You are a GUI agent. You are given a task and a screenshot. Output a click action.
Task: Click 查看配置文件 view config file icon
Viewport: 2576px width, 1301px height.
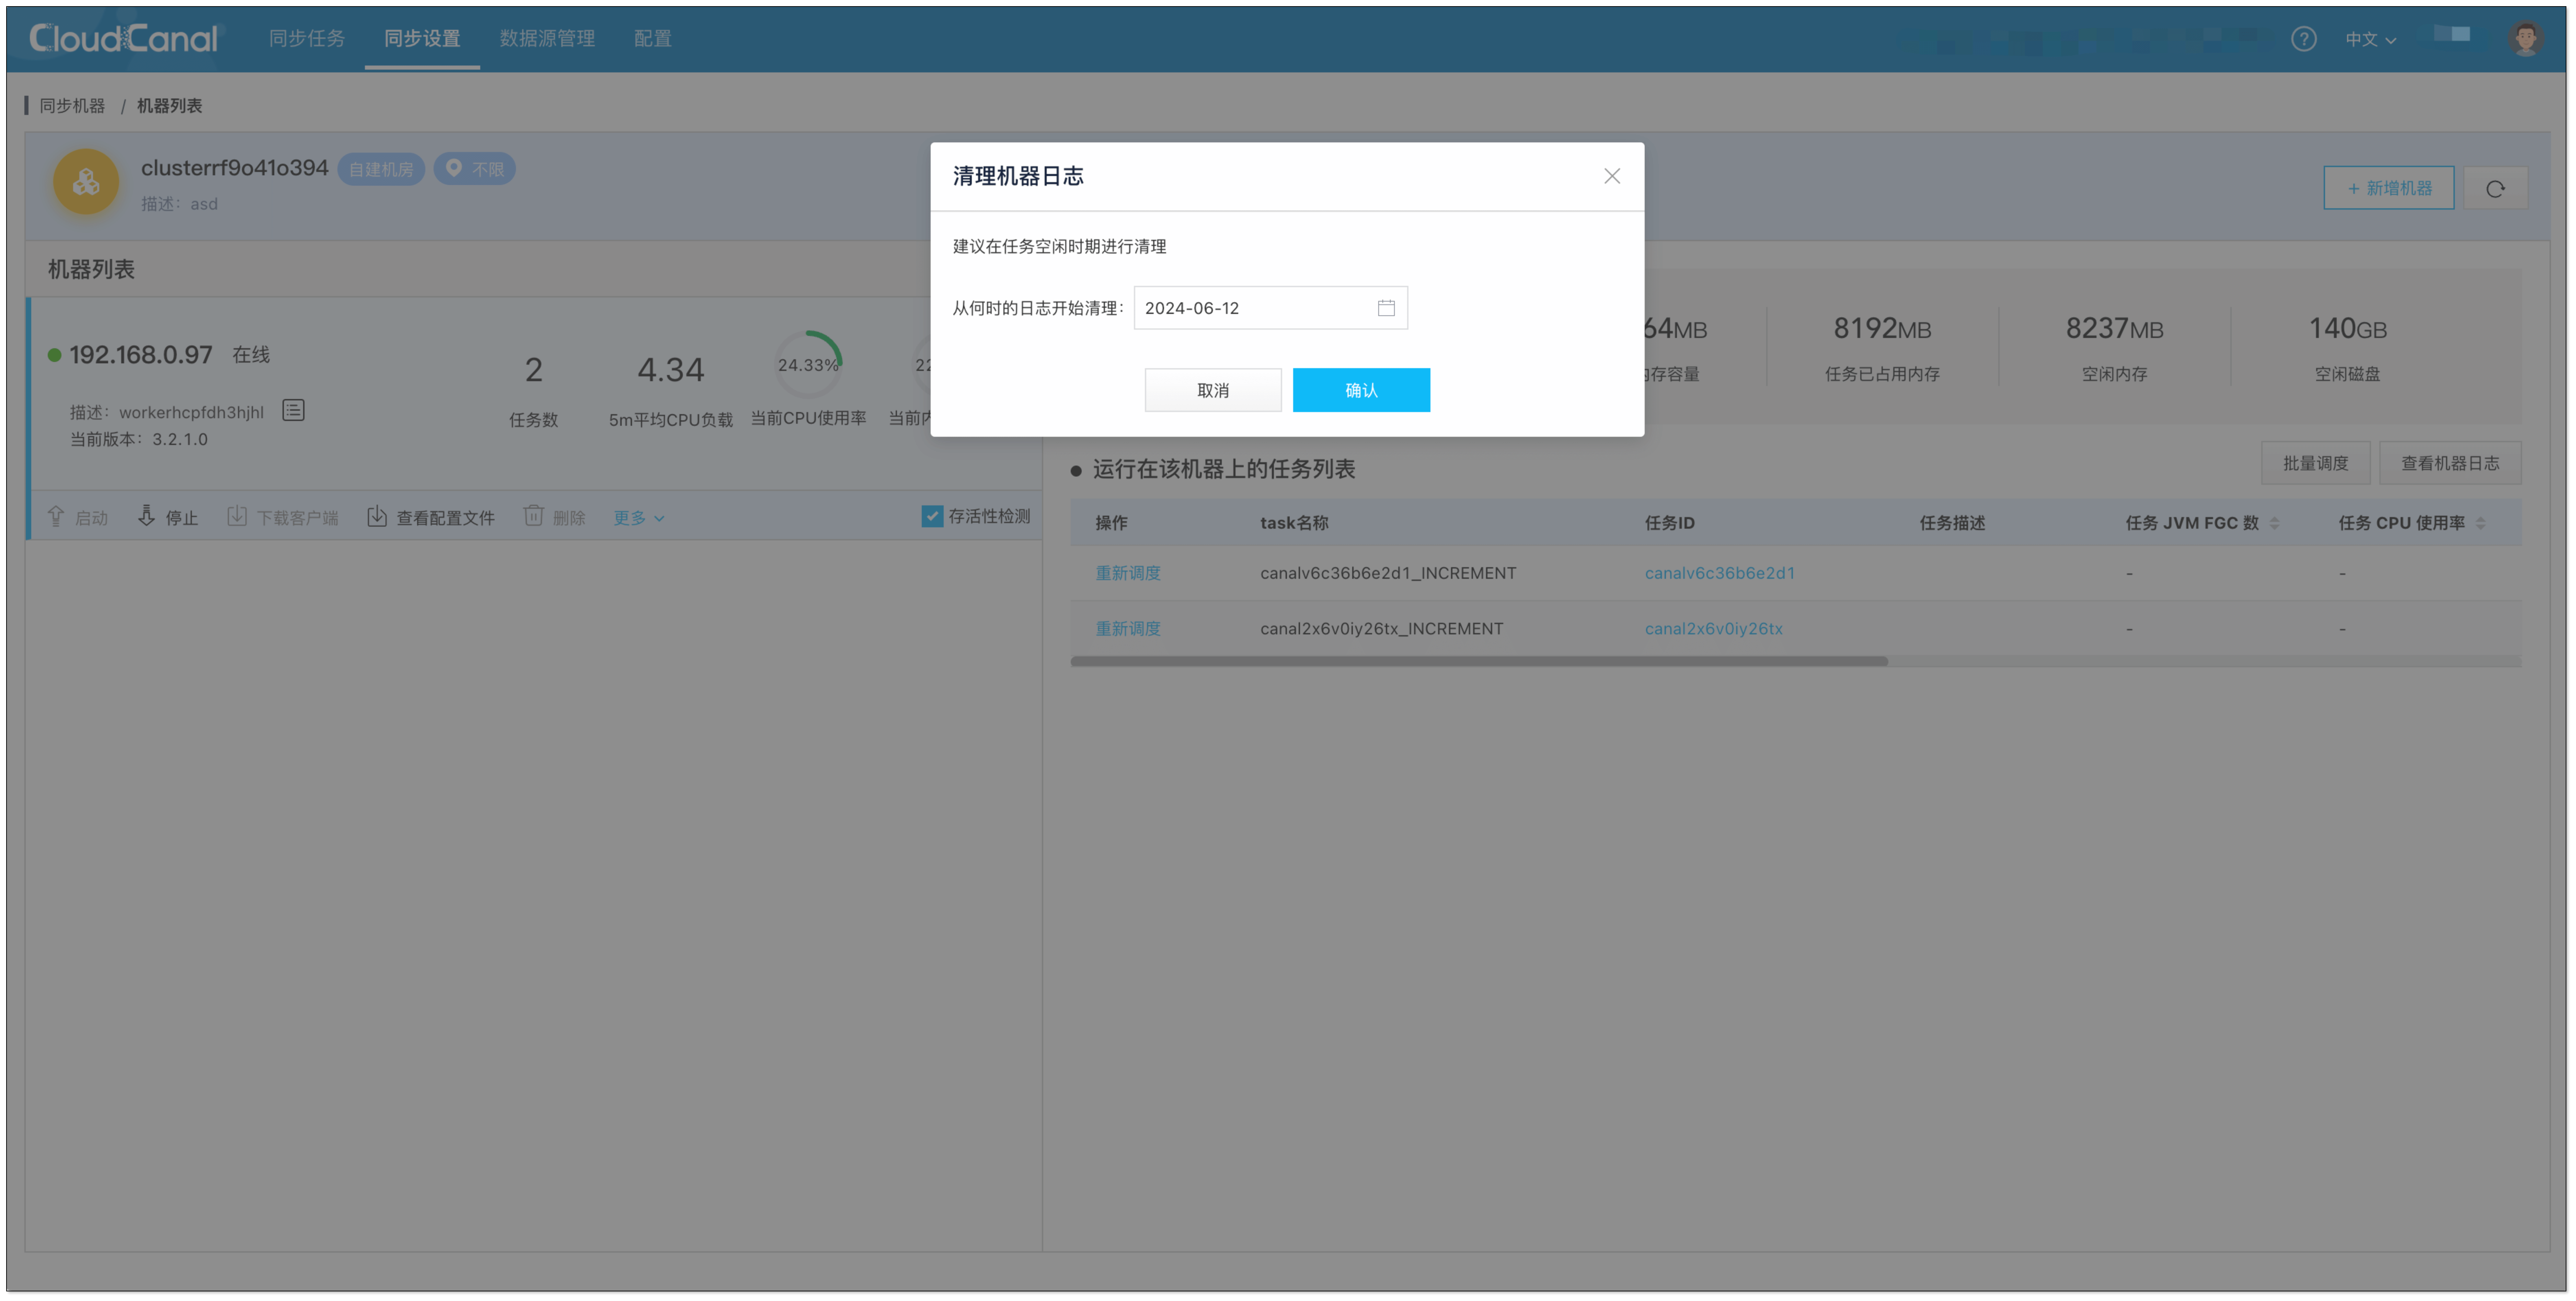(377, 517)
